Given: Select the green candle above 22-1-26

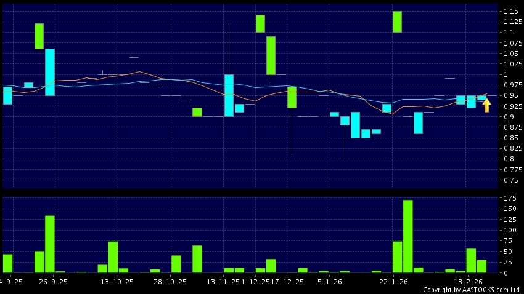Looking at the screenshot, I should [397, 22].
